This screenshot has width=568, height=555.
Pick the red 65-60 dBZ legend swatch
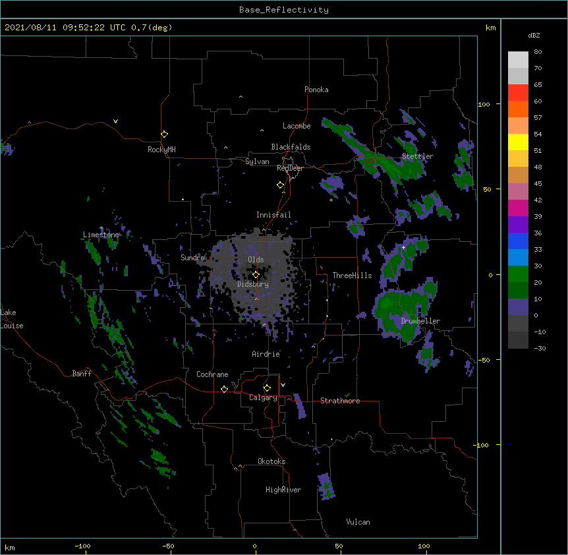point(518,93)
